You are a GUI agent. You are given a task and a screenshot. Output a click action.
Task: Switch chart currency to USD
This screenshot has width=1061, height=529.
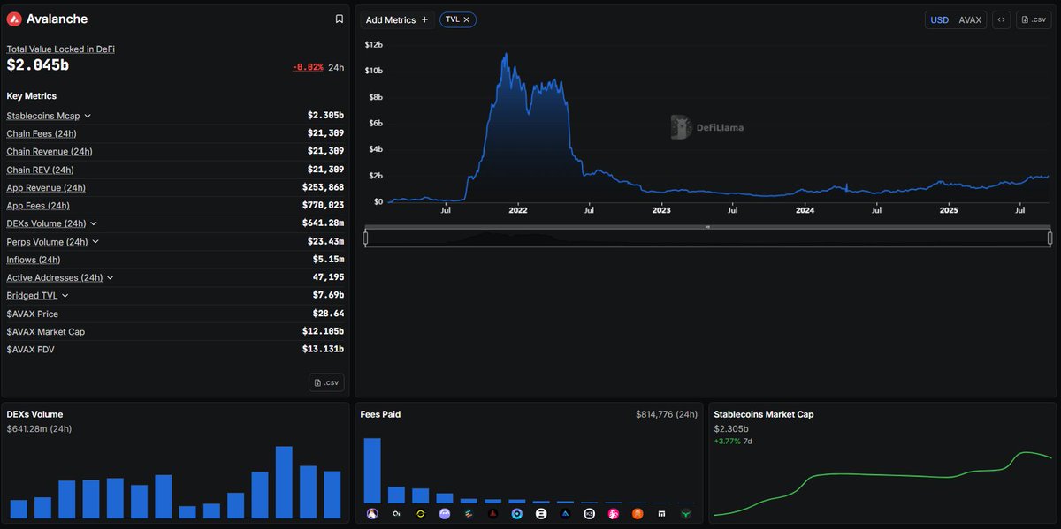(939, 19)
